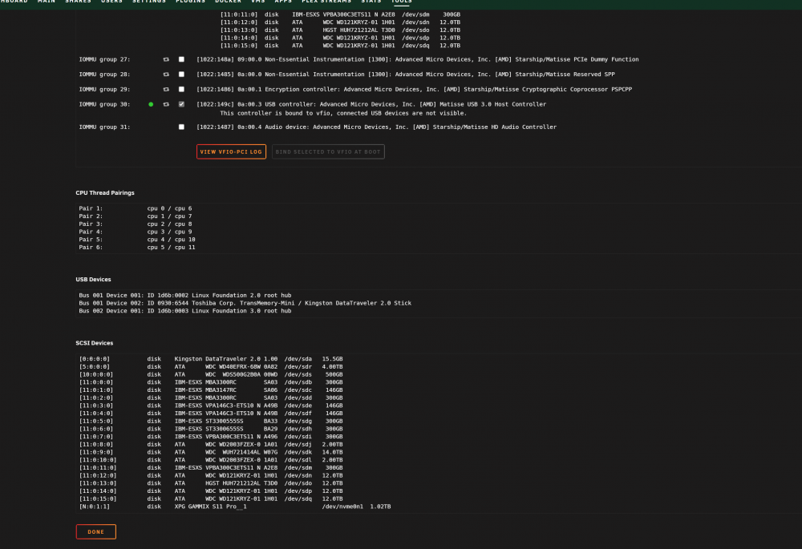
Task: Click the IBM-ESXS MBA3147RC /dev/sdc row
Action: tap(211, 390)
